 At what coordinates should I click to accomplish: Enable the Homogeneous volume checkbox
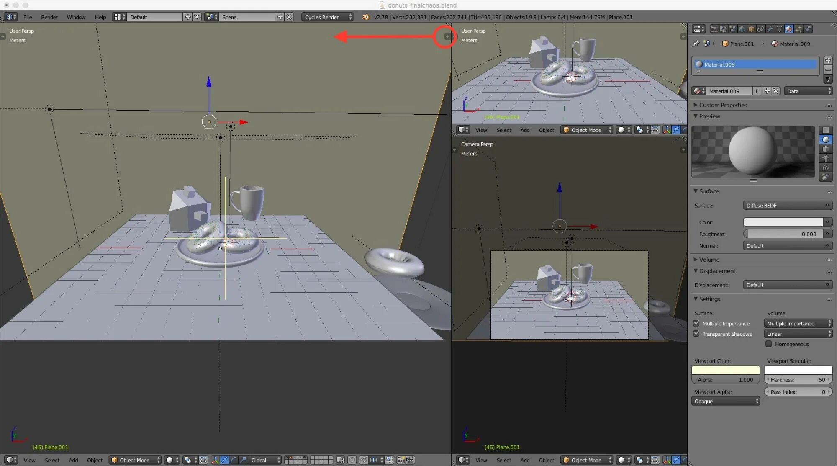coord(769,344)
